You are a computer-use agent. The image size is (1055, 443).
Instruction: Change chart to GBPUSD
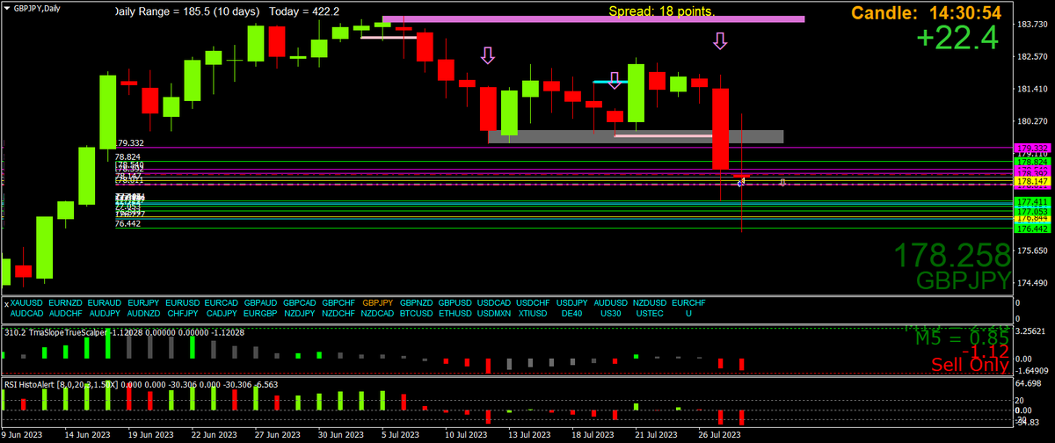click(x=455, y=302)
